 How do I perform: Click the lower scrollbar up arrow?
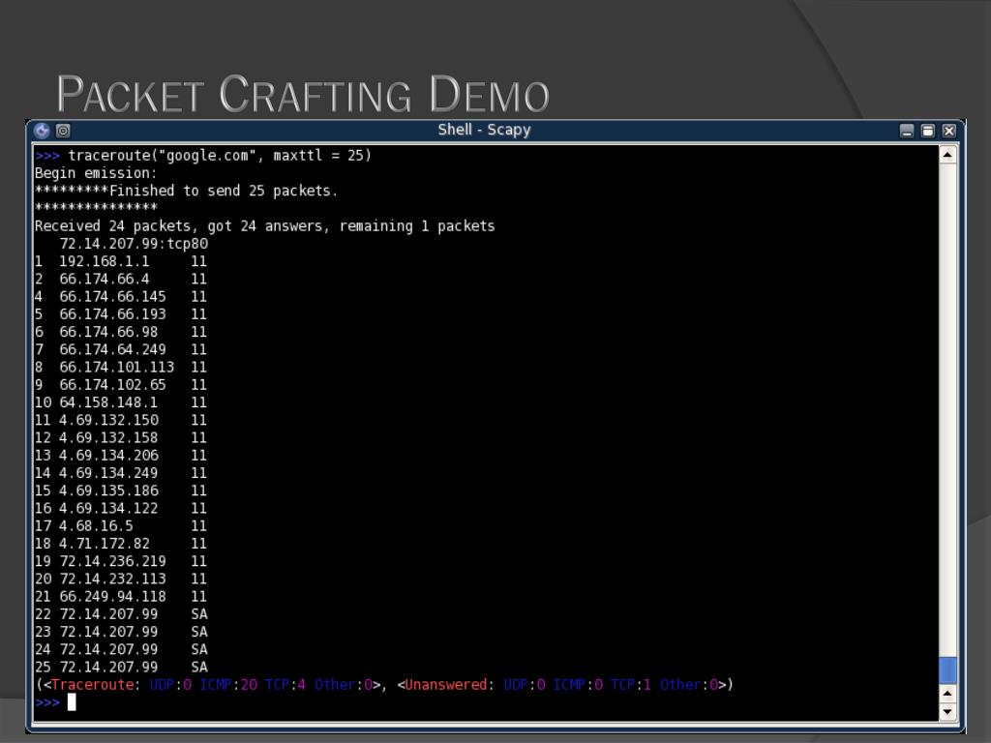point(947,694)
